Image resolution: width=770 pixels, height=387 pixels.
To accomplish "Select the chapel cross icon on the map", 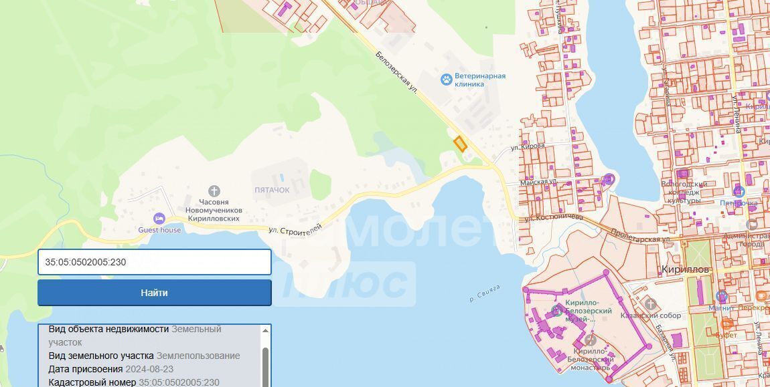I will tap(214, 190).
